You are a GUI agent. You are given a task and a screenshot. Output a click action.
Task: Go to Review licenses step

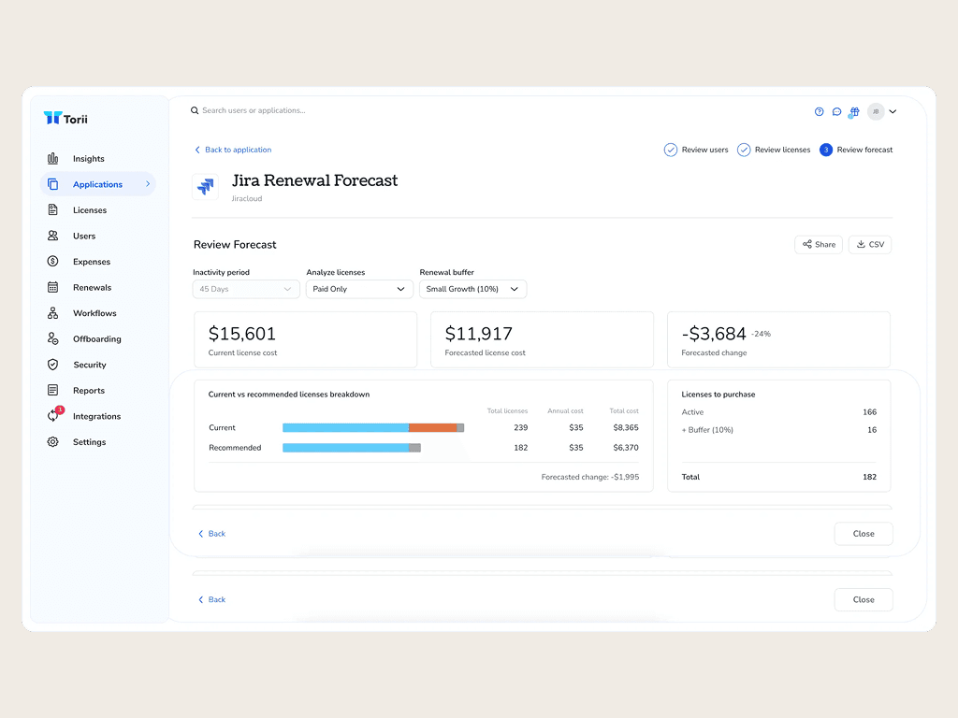point(774,150)
